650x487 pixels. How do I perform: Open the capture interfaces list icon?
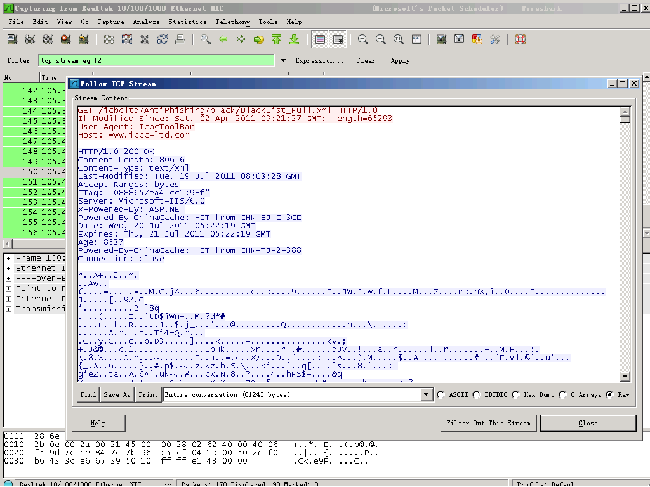tap(13, 39)
